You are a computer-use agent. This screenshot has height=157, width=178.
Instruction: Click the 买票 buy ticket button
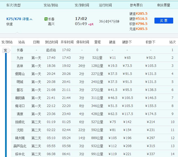[164, 21]
